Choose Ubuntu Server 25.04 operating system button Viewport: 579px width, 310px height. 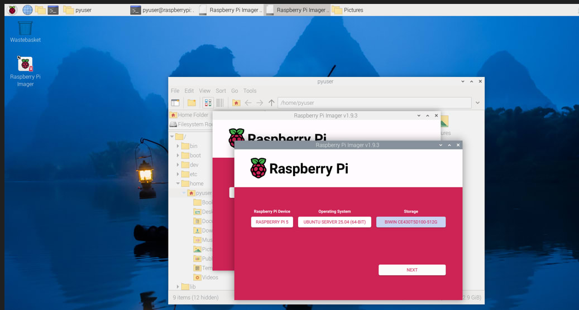(x=334, y=222)
